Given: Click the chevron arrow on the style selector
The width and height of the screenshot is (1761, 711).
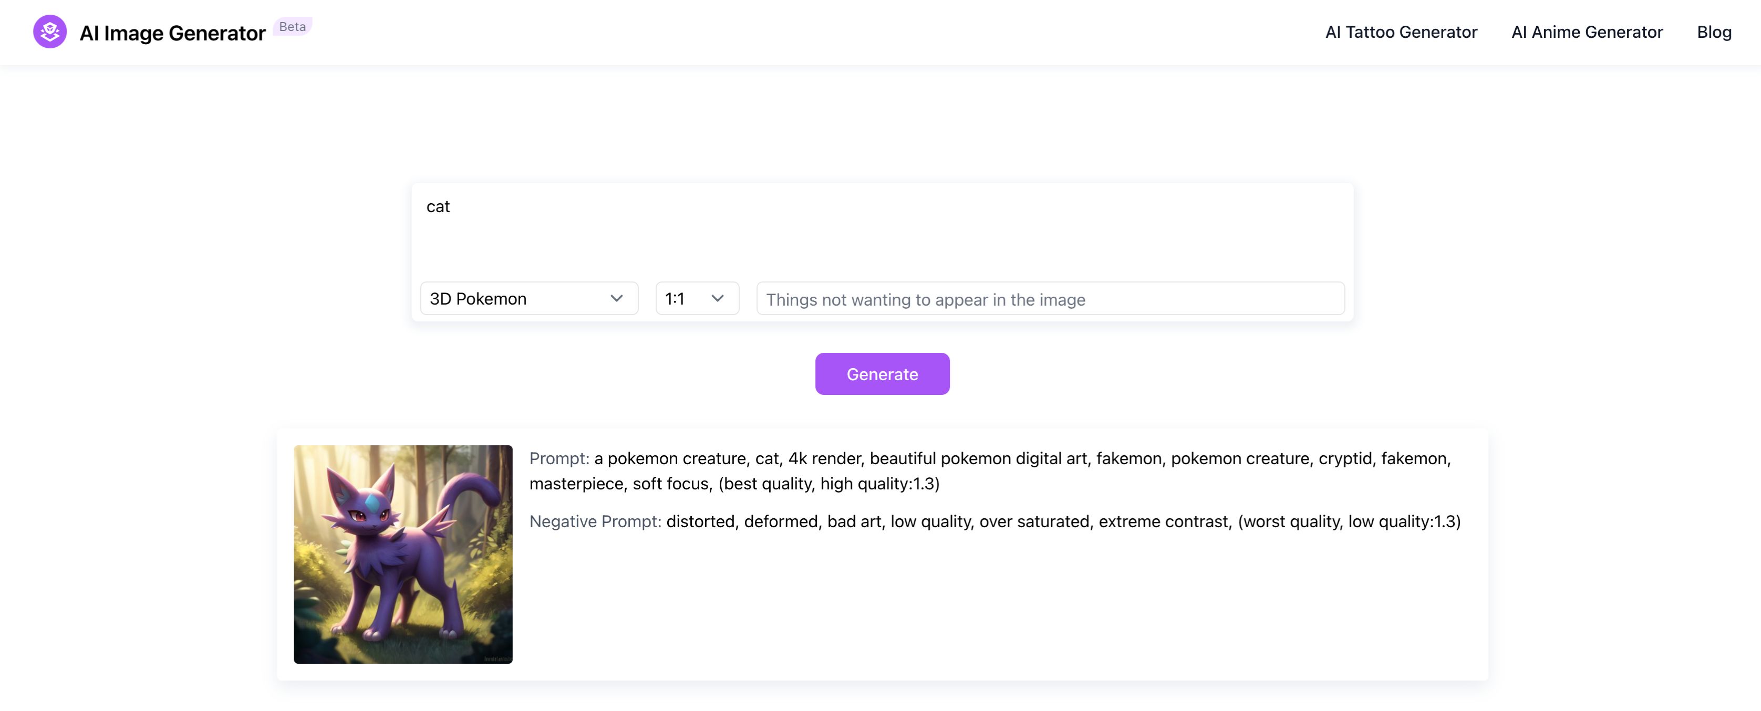Looking at the screenshot, I should 616,298.
